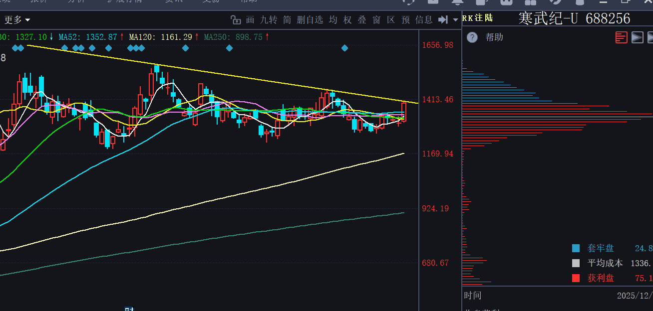Click the lock icon in chart toolbar
The height and width of the screenshot is (311, 653).
pyautogui.click(x=236, y=20)
